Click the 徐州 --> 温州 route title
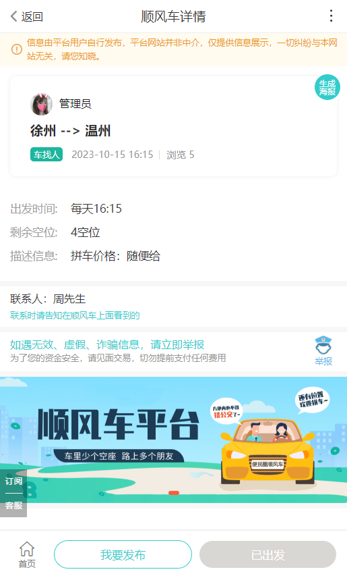This screenshot has width=347, height=578. (70, 131)
